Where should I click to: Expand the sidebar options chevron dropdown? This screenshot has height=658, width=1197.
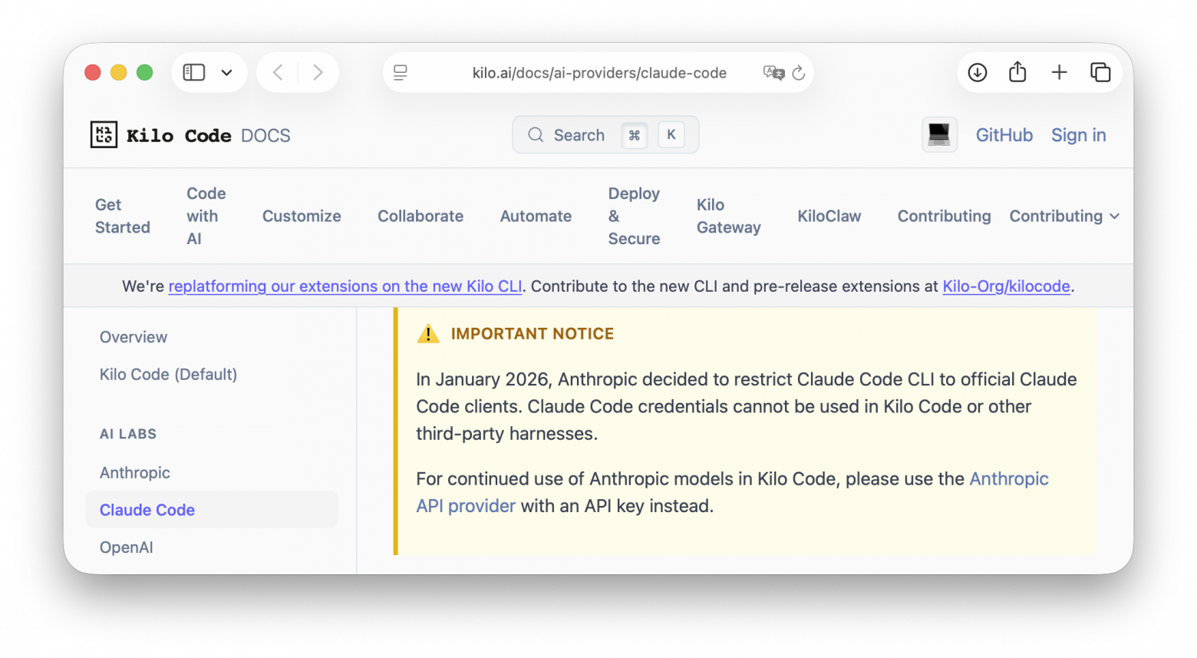[x=227, y=73]
